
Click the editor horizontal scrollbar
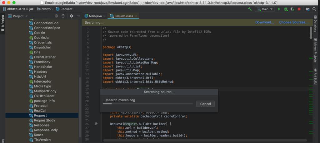point(205,141)
